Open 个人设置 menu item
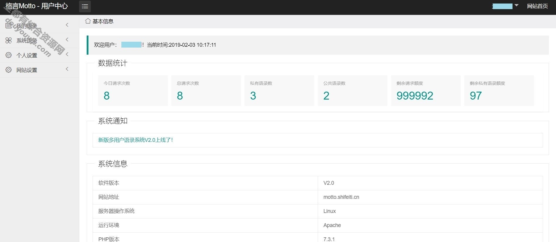 (x=39, y=55)
